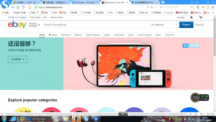Click the 立即购物 button
The width and height of the screenshot is (216, 122).
tap(18, 59)
